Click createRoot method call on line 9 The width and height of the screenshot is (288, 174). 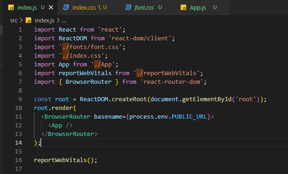(129, 99)
